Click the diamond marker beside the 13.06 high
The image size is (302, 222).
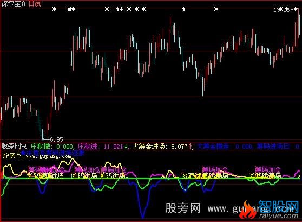click(296, 9)
